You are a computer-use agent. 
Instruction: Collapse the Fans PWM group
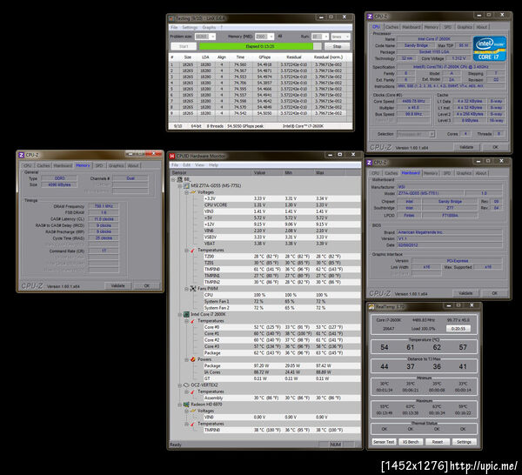tap(186, 289)
